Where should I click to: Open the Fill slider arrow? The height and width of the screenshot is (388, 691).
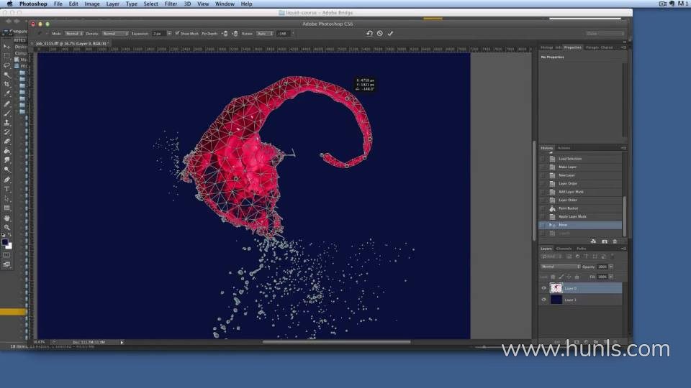coord(611,277)
